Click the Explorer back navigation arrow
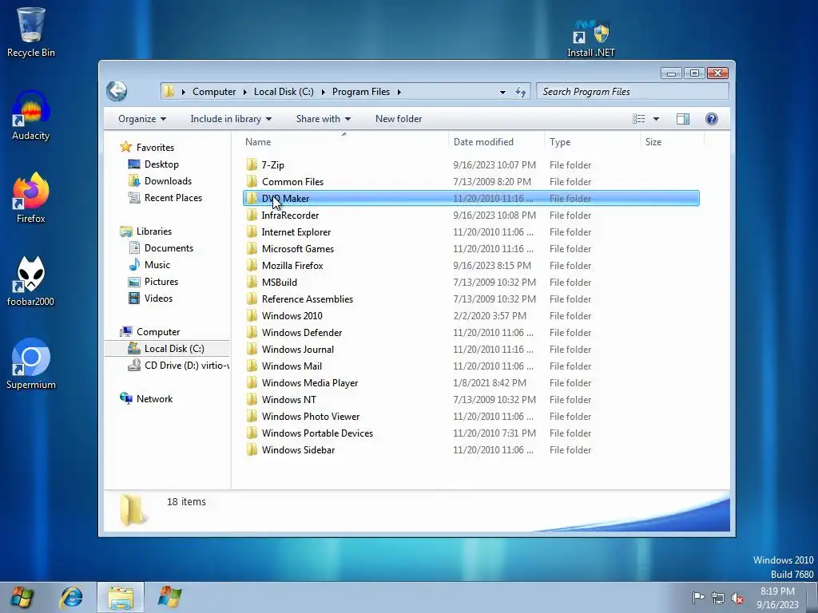Image resolution: width=818 pixels, height=613 pixels. tap(117, 91)
